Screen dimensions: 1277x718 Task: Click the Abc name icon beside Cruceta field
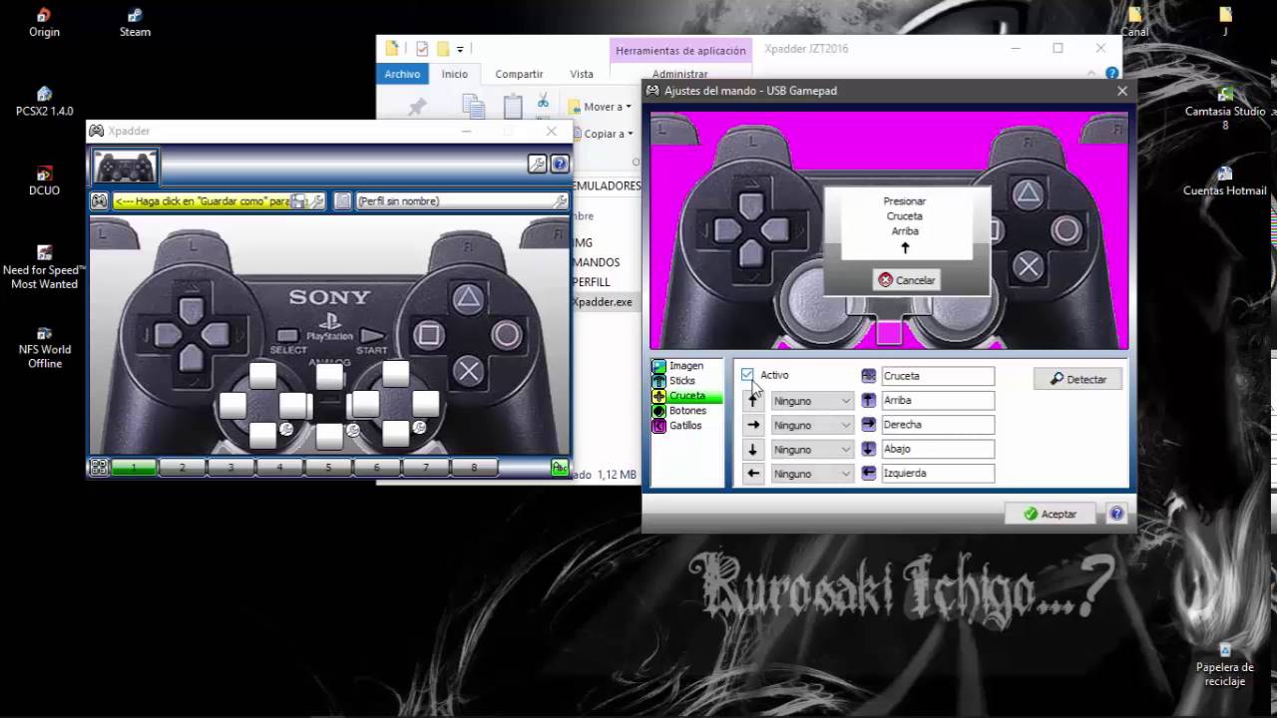(869, 376)
